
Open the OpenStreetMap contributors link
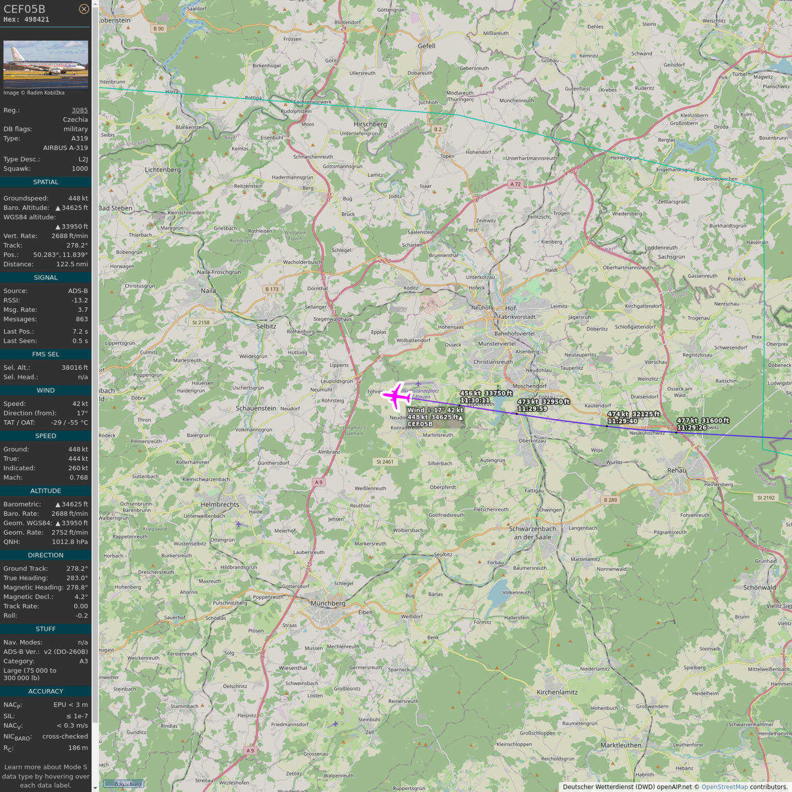point(724,787)
